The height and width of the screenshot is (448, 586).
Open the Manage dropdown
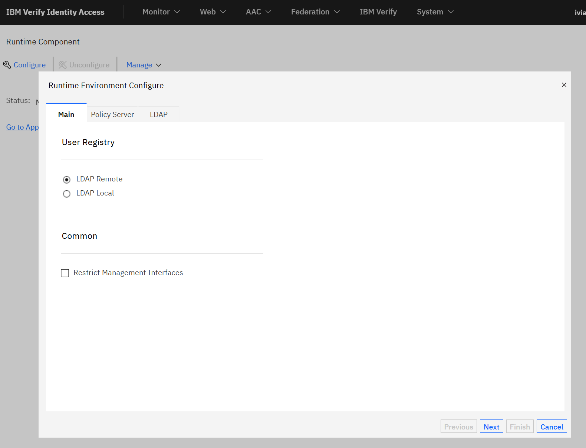click(x=144, y=65)
